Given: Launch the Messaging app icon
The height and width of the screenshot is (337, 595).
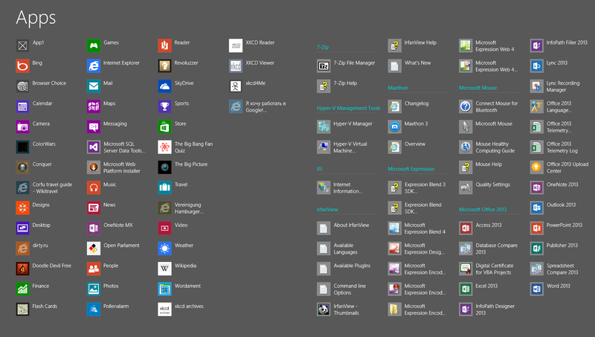Looking at the screenshot, I should [x=94, y=126].
